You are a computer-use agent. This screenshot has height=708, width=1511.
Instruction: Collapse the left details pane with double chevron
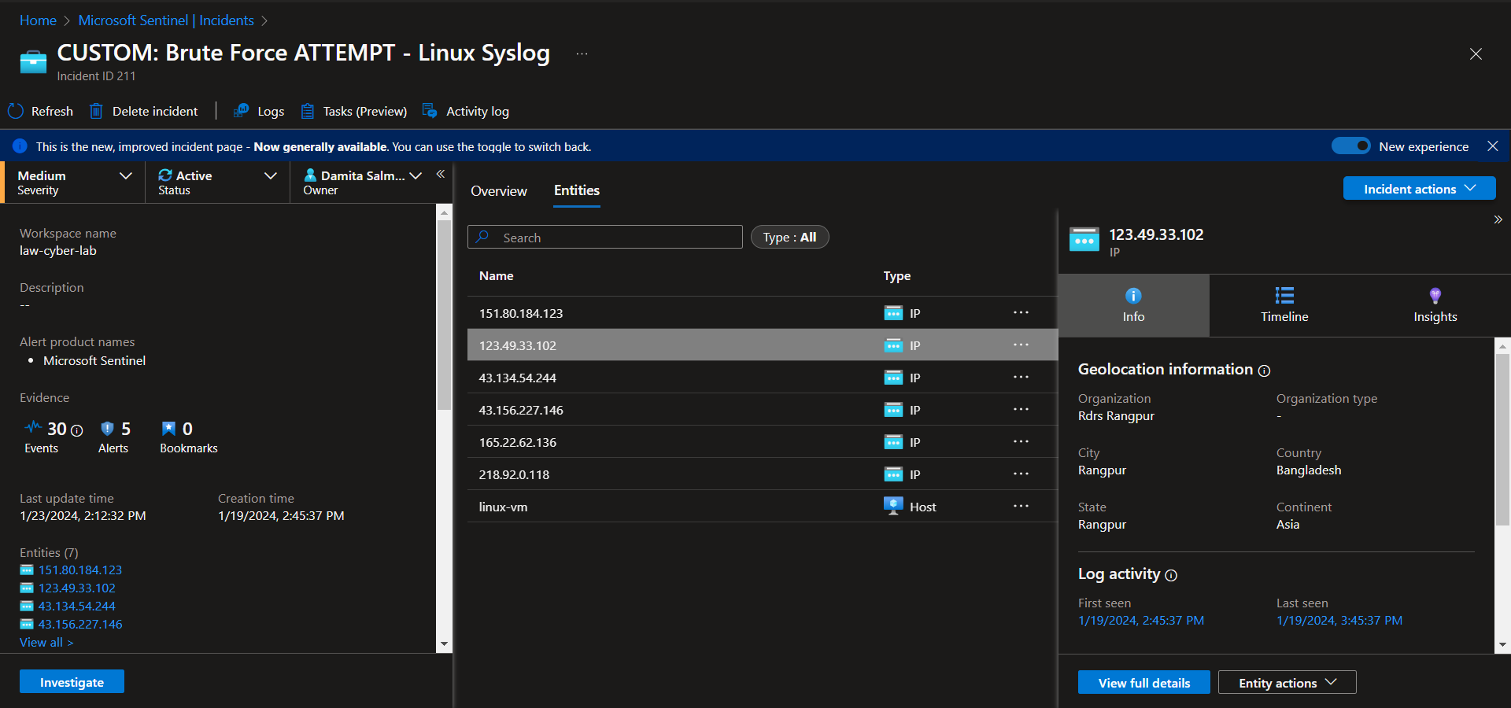coord(441,174)
